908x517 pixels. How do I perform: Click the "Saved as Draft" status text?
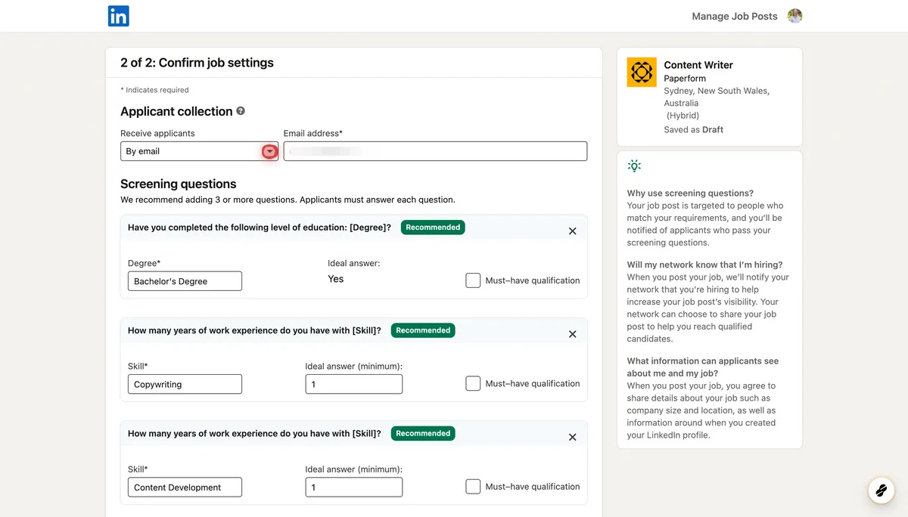click(694, 129)
